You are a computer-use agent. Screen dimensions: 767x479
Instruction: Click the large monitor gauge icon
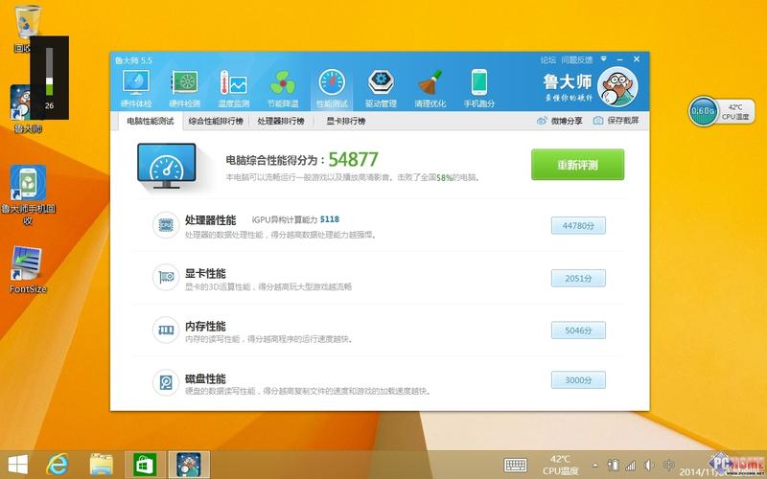tap(166, 166)
